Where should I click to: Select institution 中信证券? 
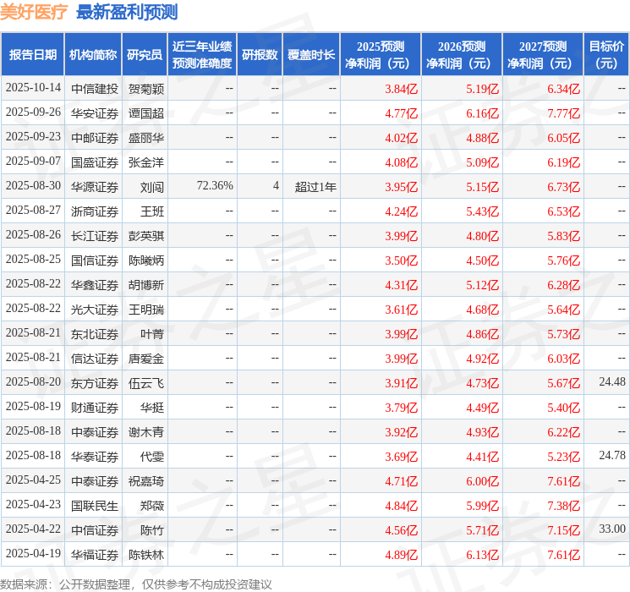point(95,530)
